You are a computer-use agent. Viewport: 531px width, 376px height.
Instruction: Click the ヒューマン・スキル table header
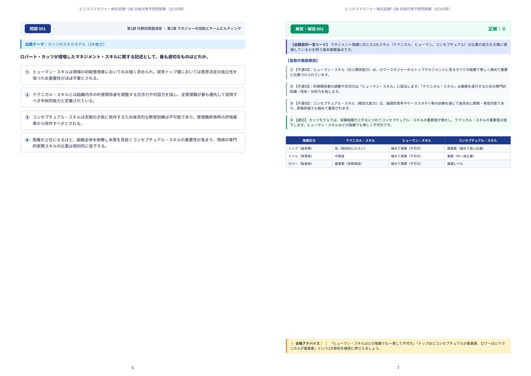416,140
